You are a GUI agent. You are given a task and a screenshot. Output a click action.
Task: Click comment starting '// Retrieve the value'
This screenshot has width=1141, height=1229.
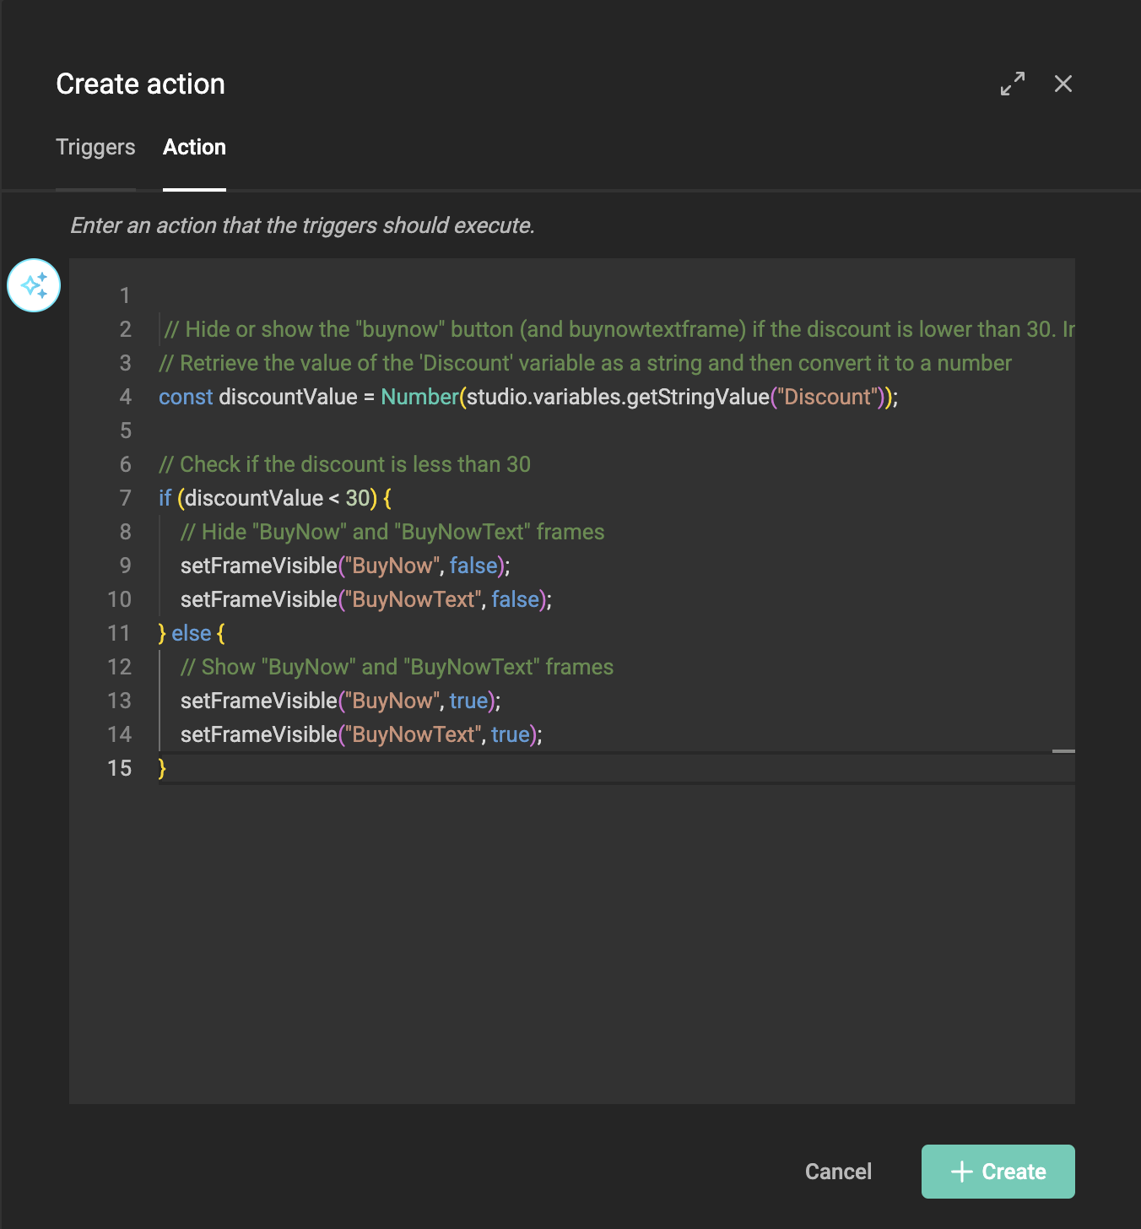[x=585, y=363]
